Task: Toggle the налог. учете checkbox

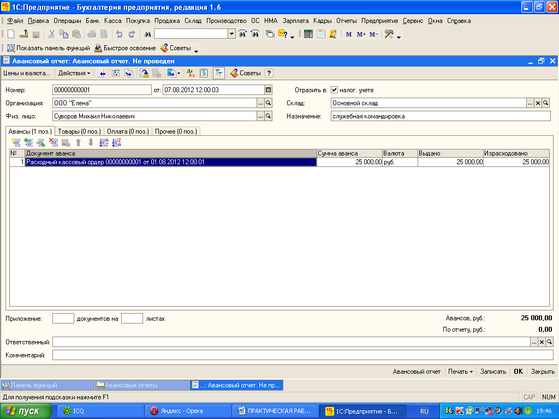Action: [335, 90]
